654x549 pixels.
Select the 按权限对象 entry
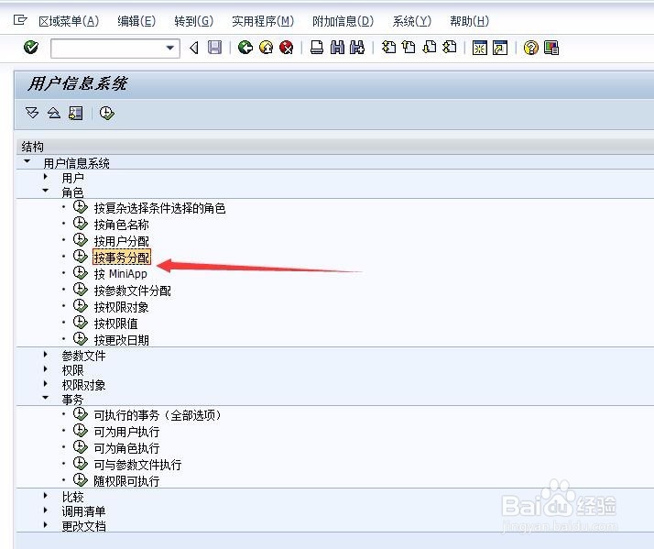[121, 307]
